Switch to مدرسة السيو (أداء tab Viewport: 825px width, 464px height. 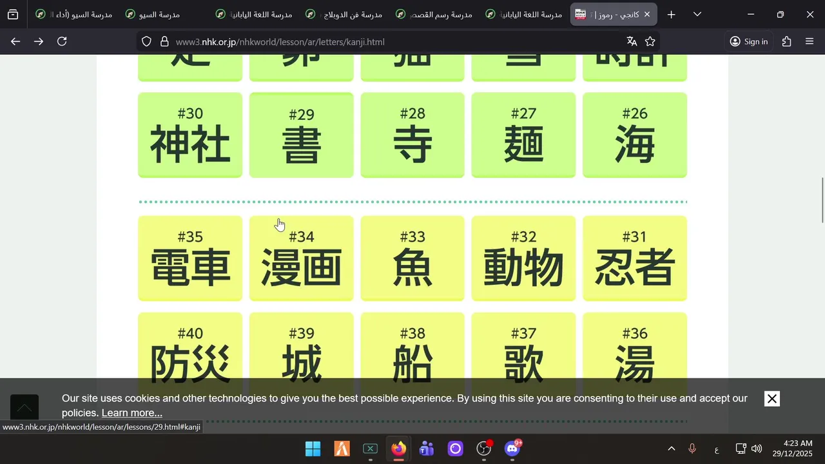(x=75, y=14)
